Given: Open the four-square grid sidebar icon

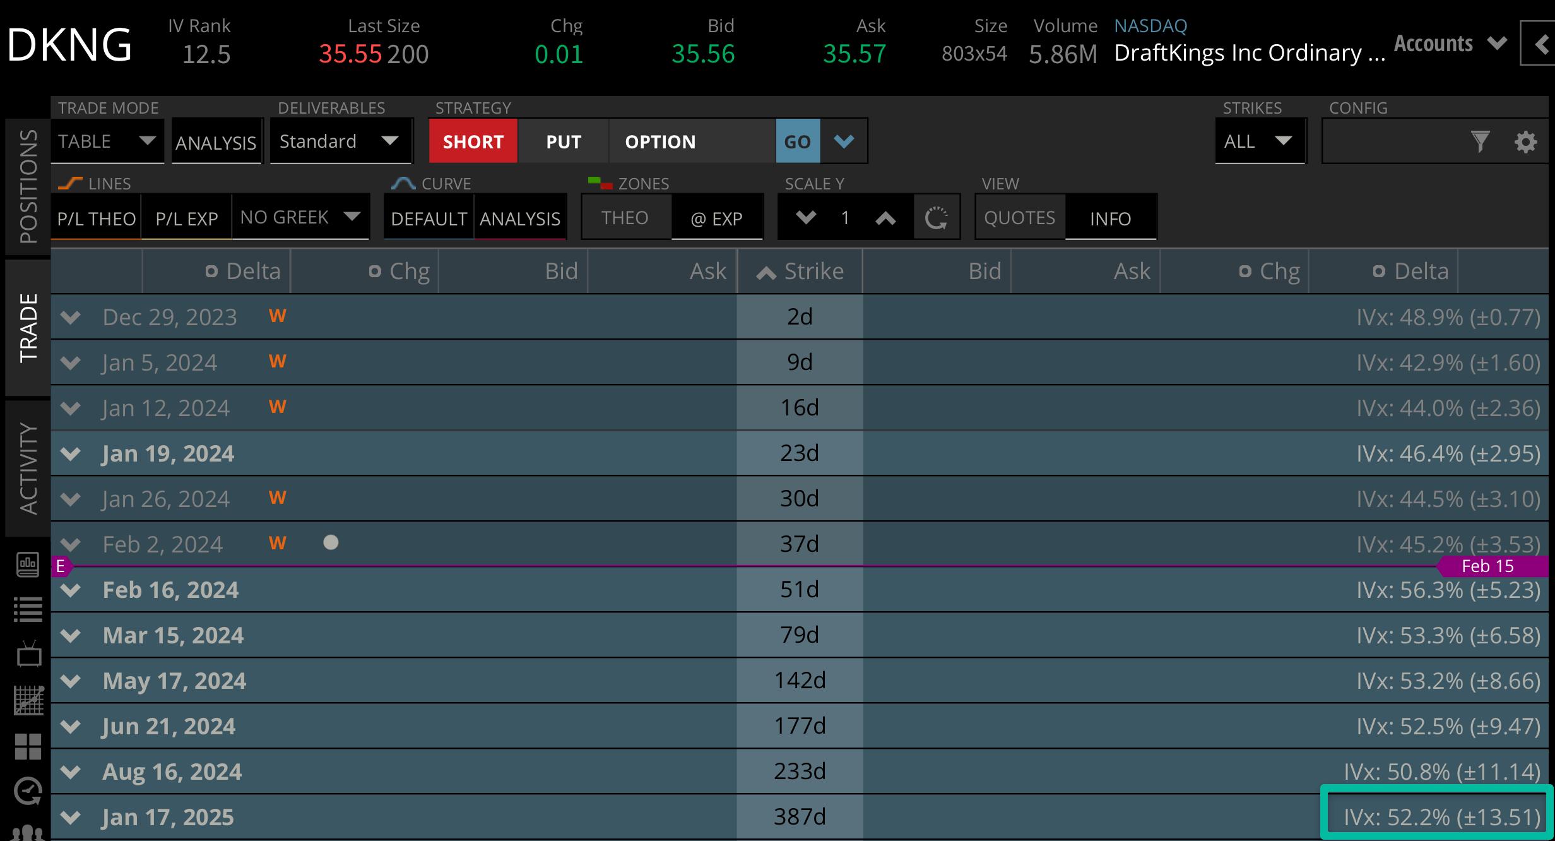Looking at the screenshot, I should 28,746.
